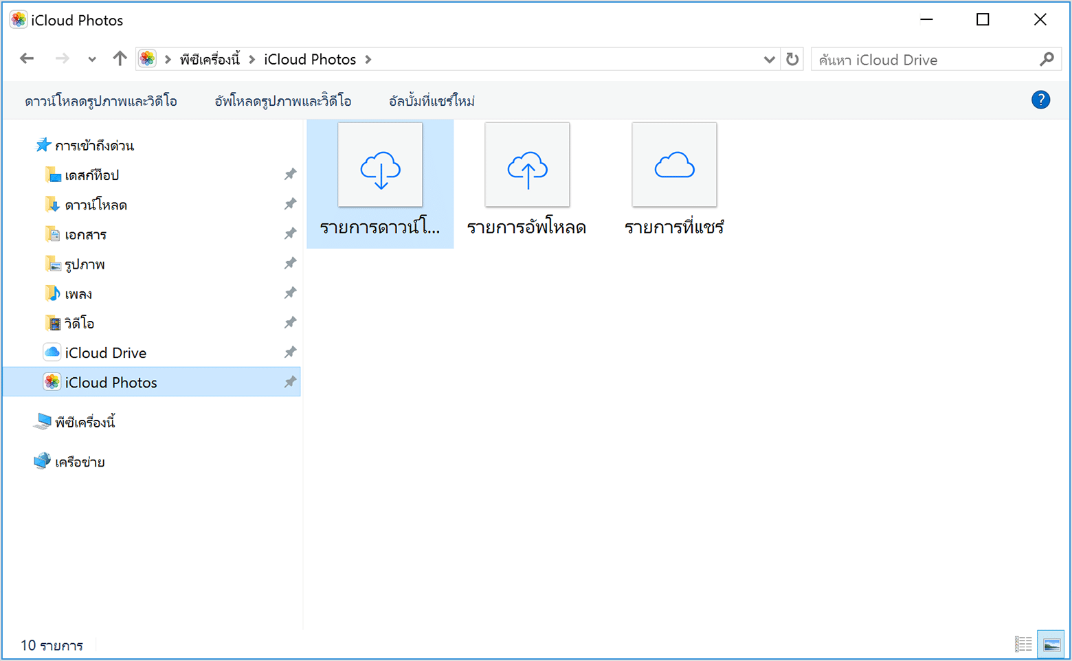Close the iCloud Photos window
This screenshot has width=1072, height=661.
1040,20
